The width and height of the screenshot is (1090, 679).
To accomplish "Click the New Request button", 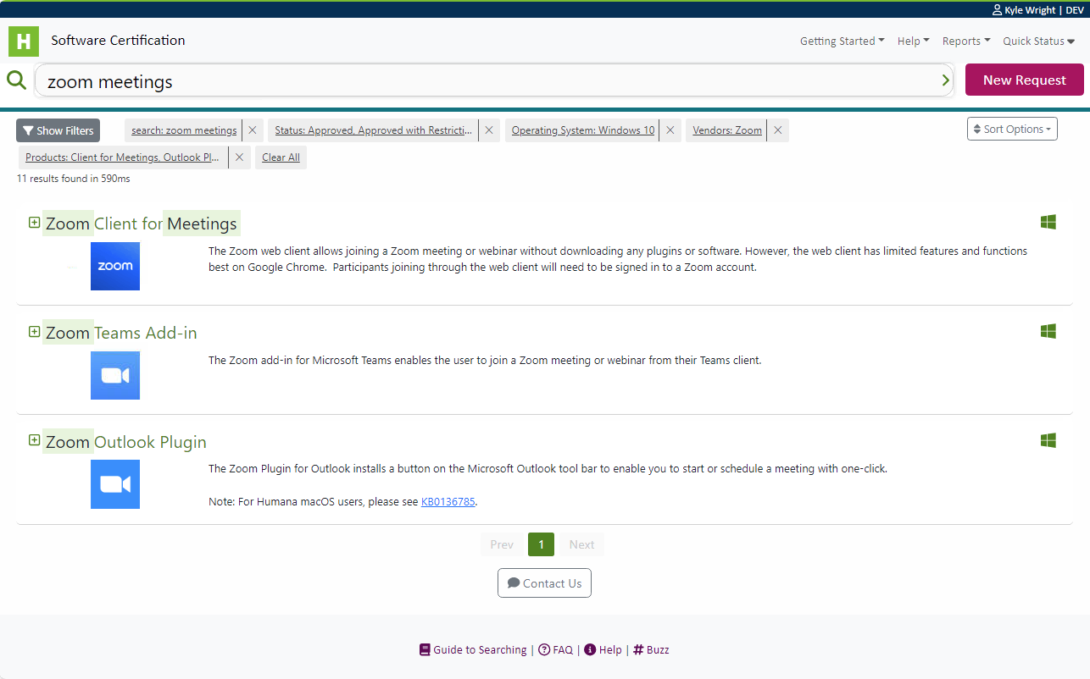I will point(1025,80).
